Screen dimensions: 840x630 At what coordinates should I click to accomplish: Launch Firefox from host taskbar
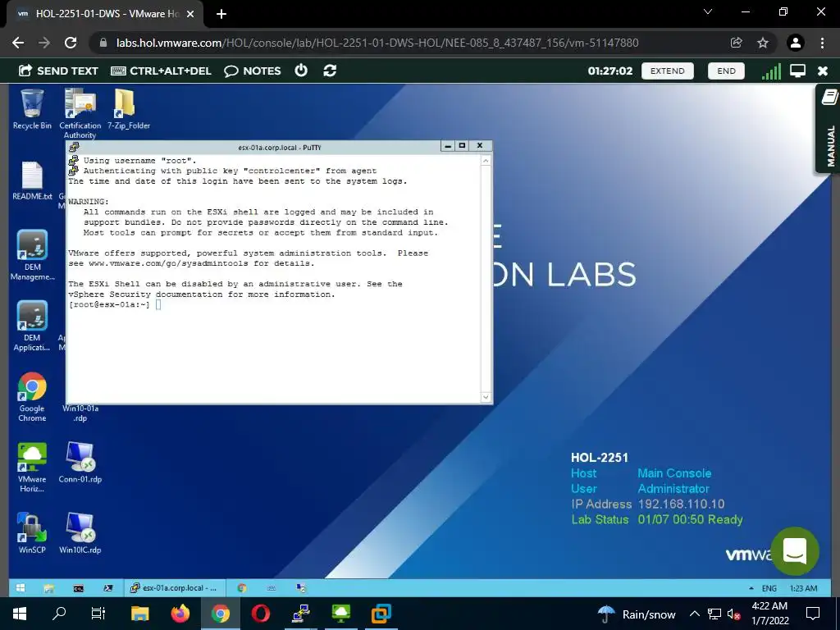tap(180, 614)
